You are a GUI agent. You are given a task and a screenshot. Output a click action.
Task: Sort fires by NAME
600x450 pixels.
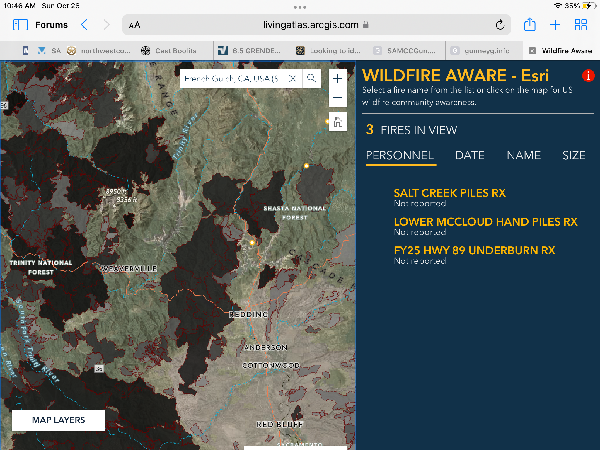coord(524,155)
